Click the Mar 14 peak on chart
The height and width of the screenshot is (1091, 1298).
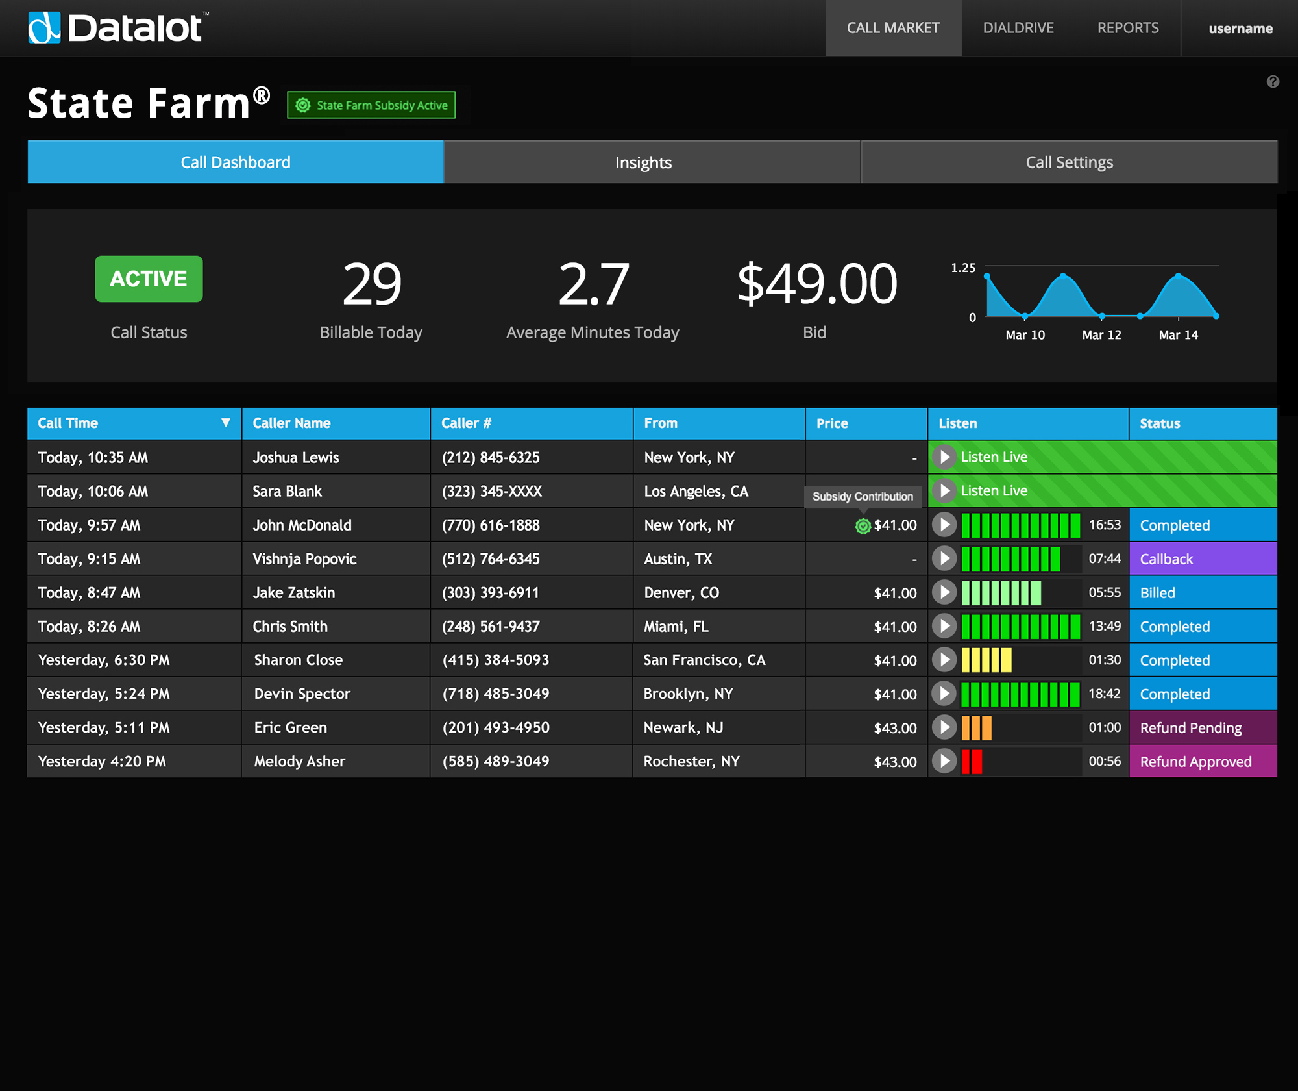pyautogui.click(x=1178, y=276)
